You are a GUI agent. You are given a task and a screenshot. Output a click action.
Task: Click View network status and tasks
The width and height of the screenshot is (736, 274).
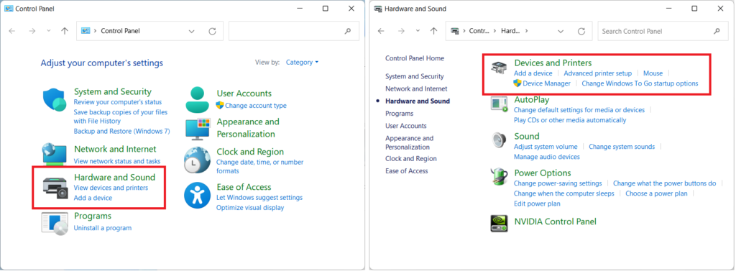tap(117, 161)
